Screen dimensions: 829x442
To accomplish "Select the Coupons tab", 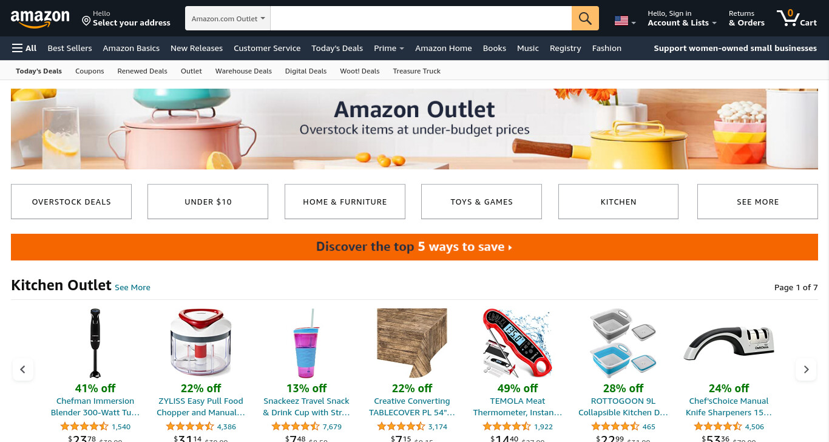I will pyautogui.click(x=90, y=71).
